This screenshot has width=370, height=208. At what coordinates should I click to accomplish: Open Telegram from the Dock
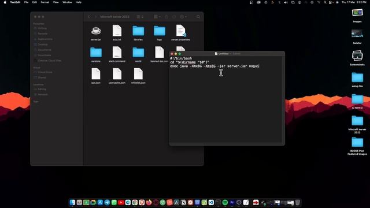107,202
